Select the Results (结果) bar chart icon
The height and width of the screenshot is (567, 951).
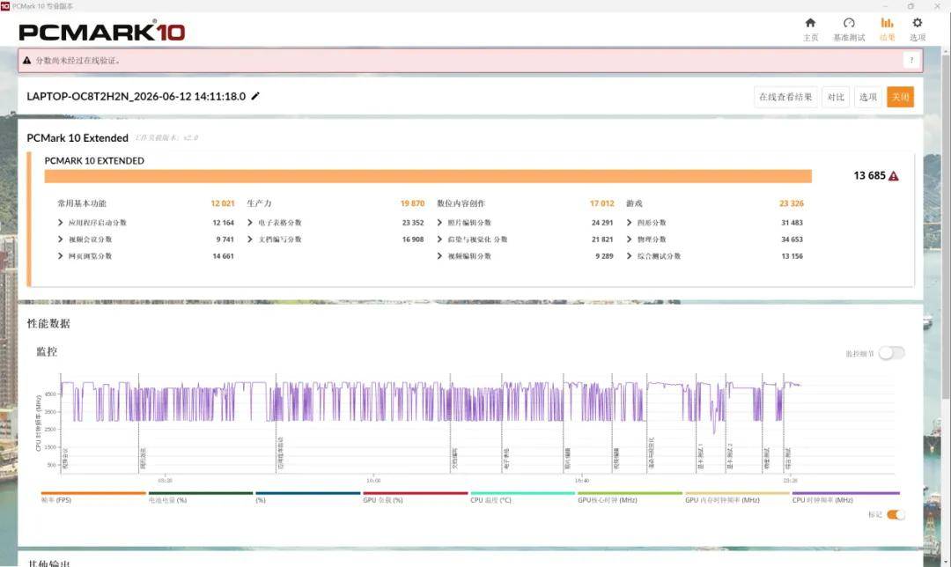[887, 23]
